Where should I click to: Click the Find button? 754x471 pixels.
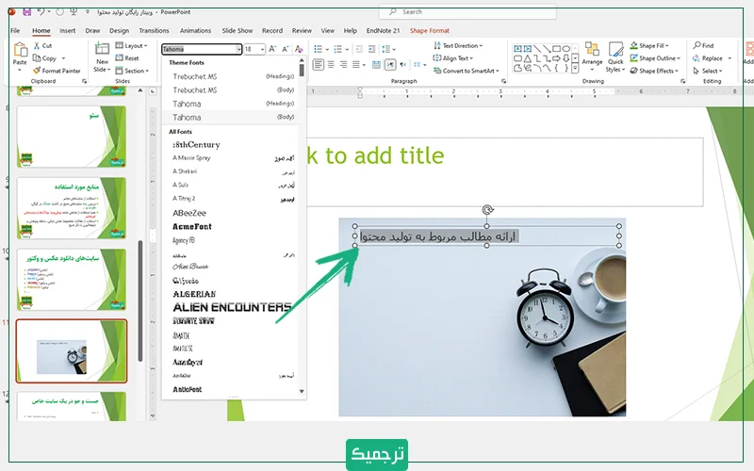pos(703,45)
